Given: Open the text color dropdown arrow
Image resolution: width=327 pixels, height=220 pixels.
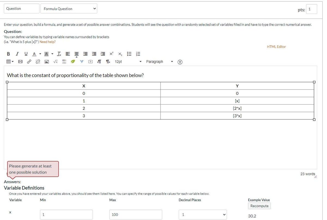Looking at the screenshot, I should click(x=40, y=54).
